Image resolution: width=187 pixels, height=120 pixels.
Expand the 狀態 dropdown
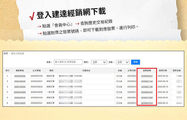[123, 62]
